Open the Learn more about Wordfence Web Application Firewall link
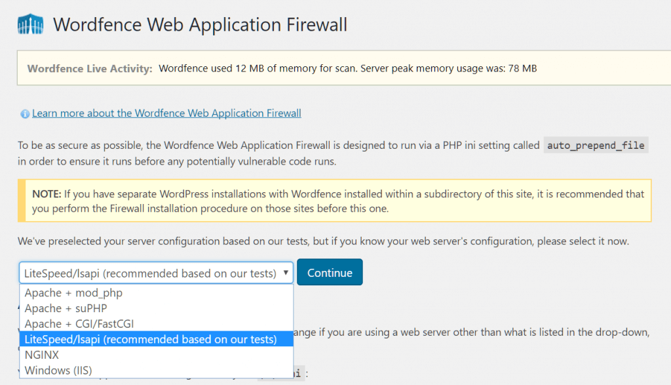 point(166,113)
